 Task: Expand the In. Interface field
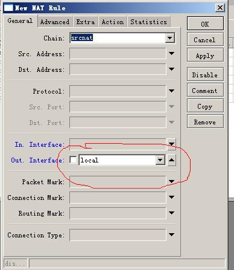click(171, 144)
